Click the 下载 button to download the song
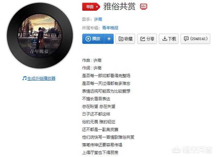 (169, 39)
